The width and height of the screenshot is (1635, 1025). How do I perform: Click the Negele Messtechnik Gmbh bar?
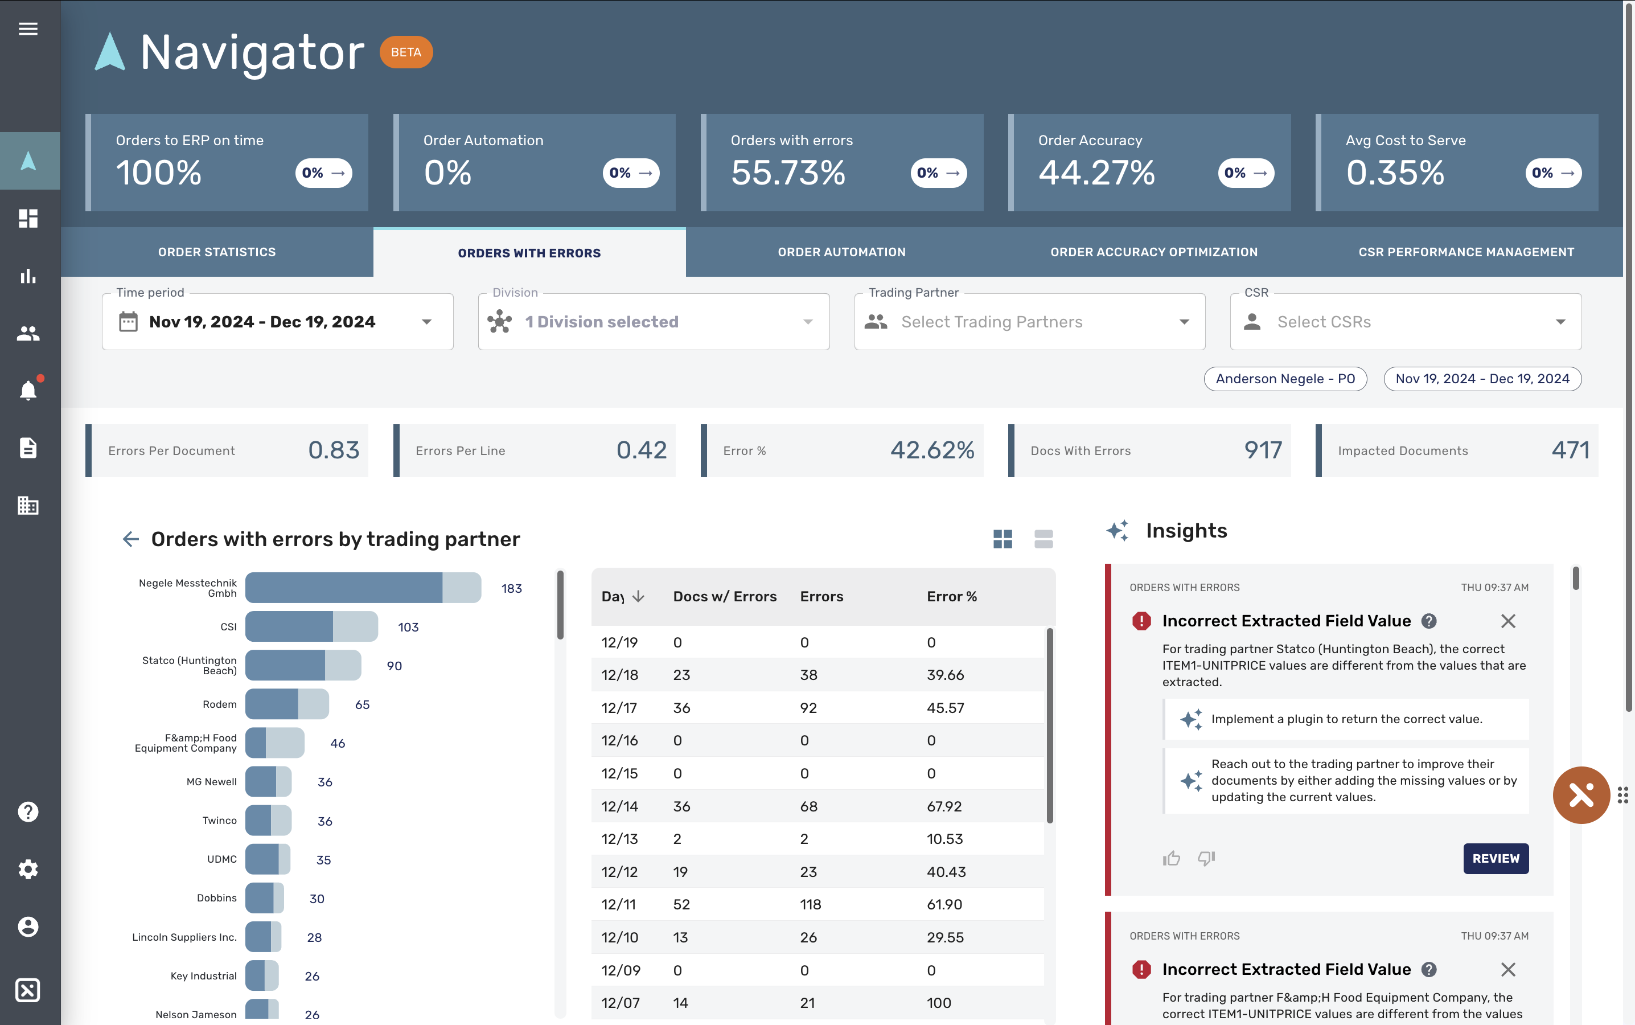(x=363, y=588)
